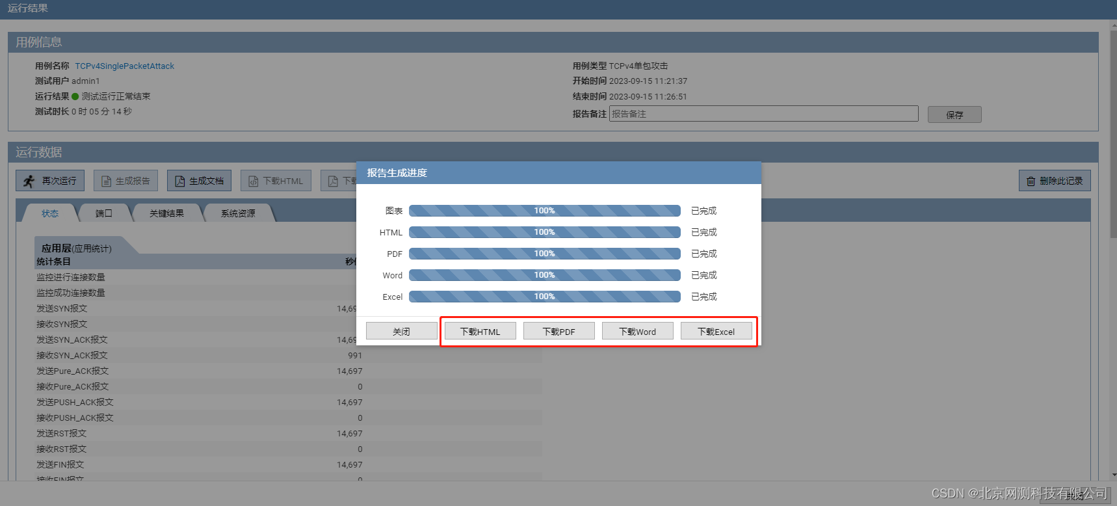
Task: Click the 991 value for 接收SYN_ACK报文
Action: click(355, 355)
